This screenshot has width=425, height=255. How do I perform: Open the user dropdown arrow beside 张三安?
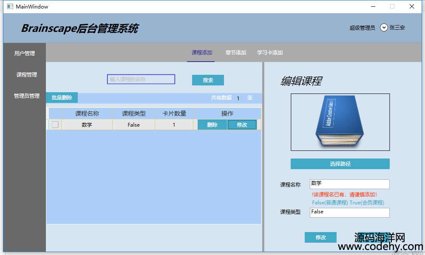[383, 28]
